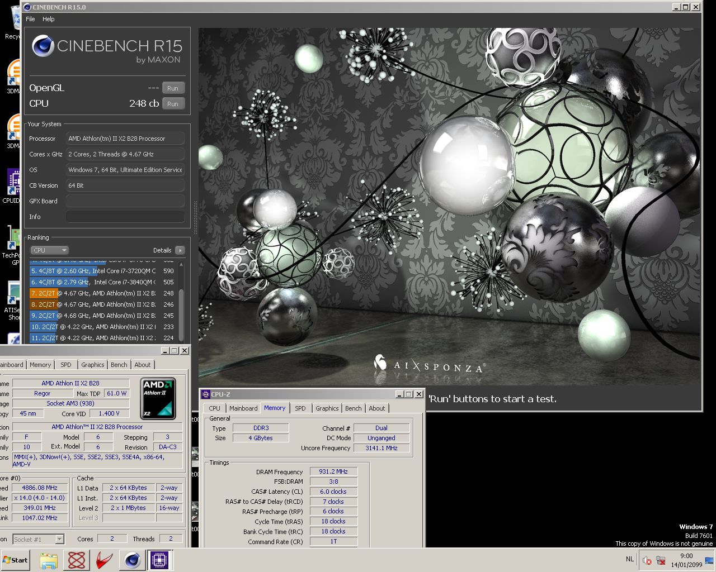Open Bench tab in front CPU-Z window
This screenshot has height=572, width=716.
[x=354, y=408]
